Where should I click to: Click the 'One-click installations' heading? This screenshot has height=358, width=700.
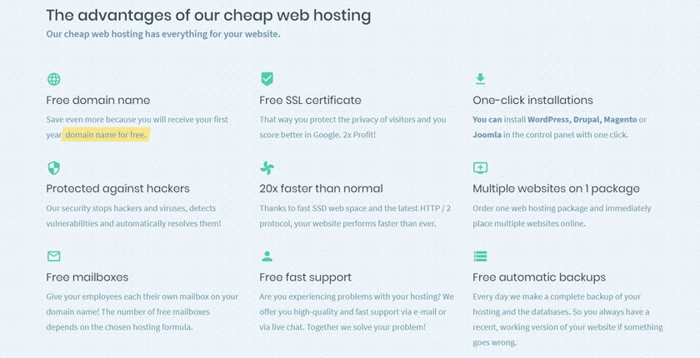(533, 100)
